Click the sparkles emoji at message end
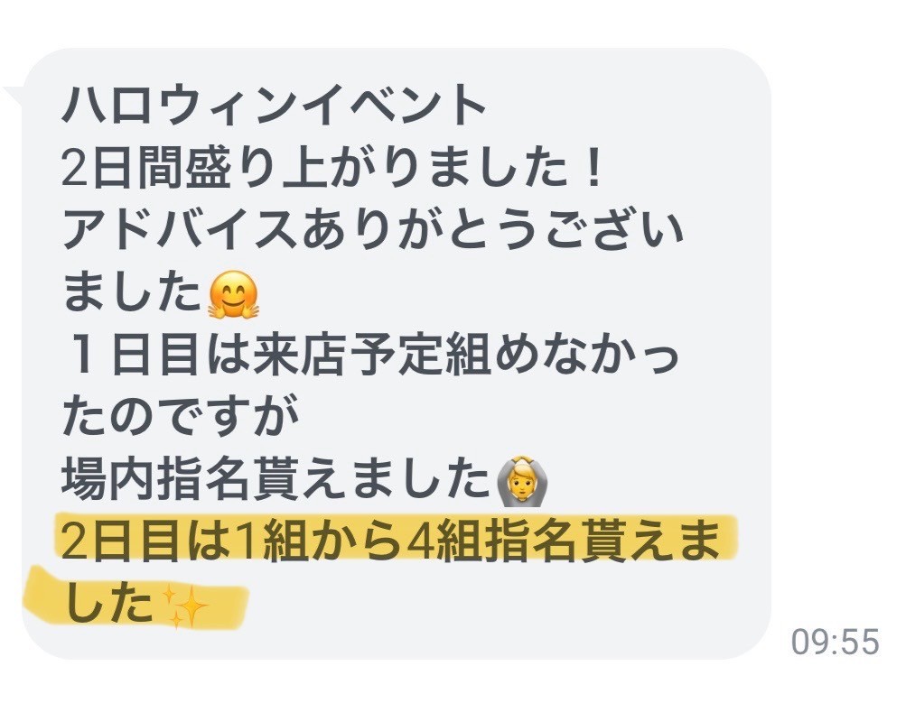906x703 pixels. 184,606
